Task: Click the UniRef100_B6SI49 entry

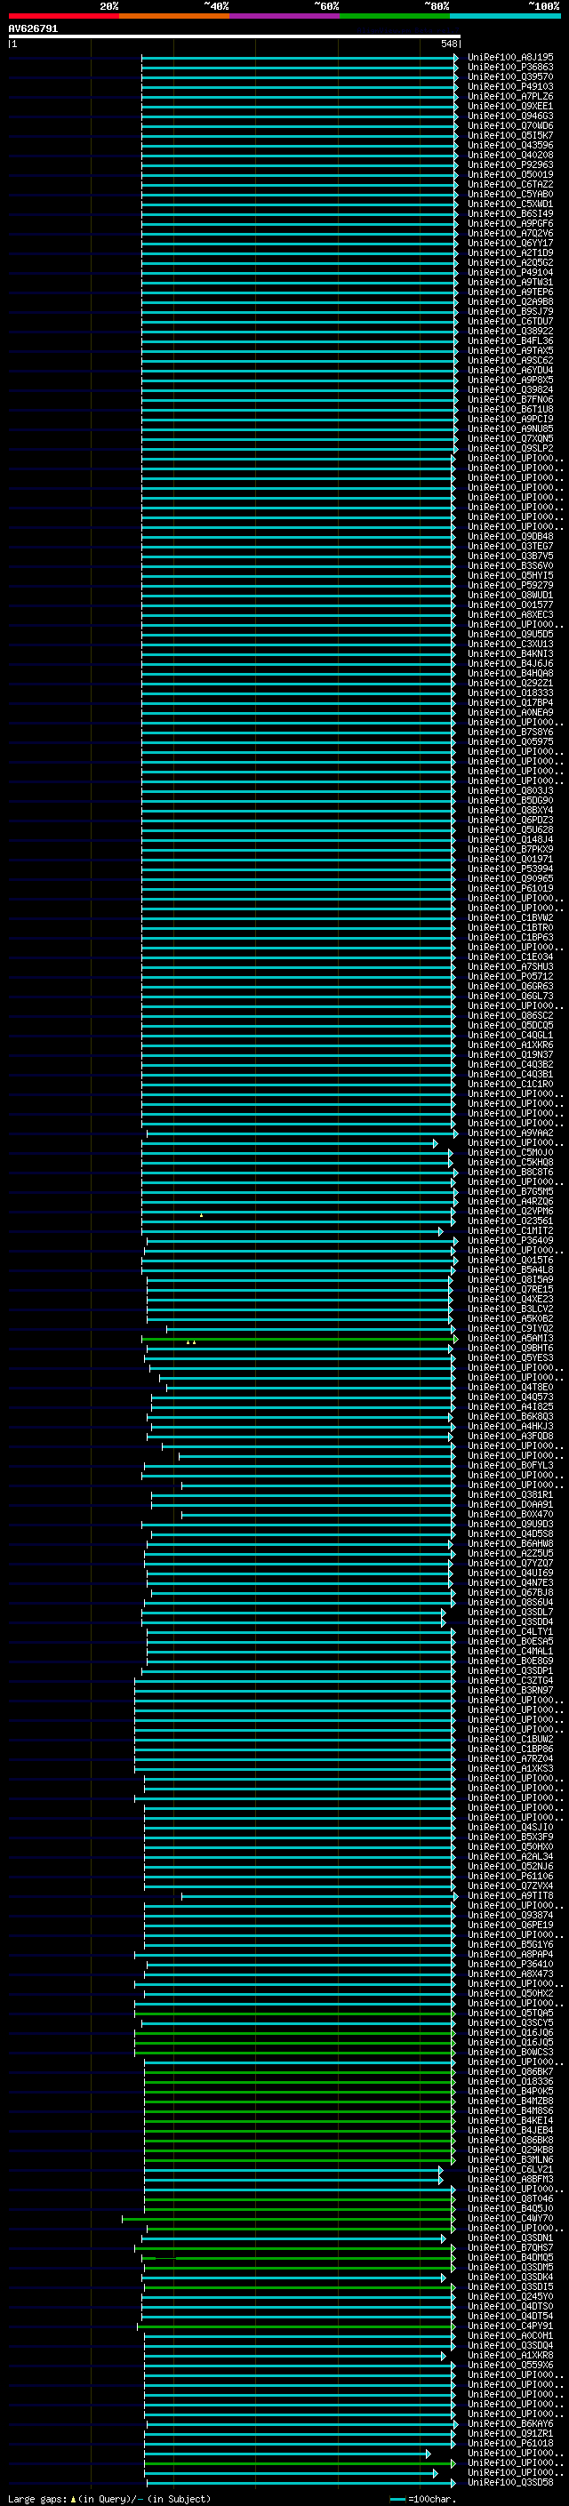Action: [510, 214]
